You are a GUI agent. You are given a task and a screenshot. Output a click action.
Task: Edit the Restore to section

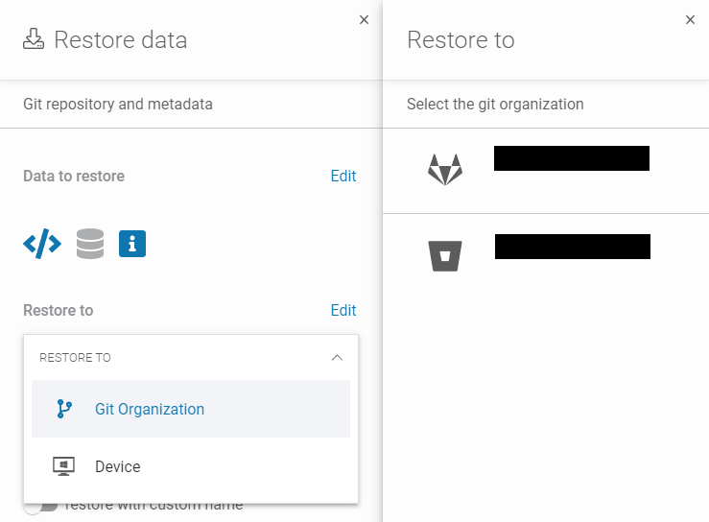coord(343,310)
